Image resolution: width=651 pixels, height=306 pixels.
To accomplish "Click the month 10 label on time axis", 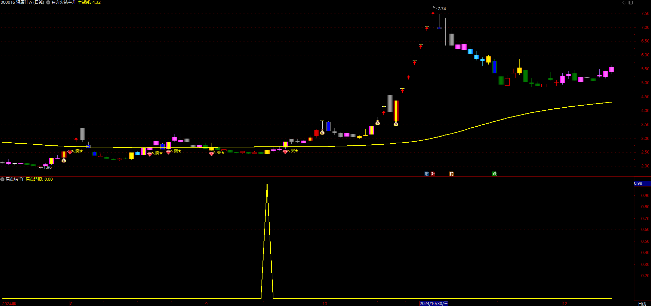I will click(x=325, y=304).
